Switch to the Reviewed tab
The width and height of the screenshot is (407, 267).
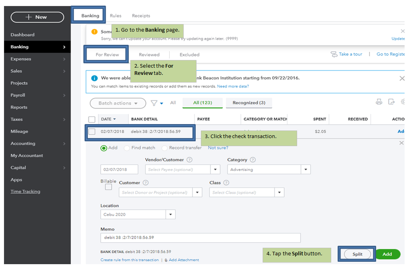click(149, 55)
